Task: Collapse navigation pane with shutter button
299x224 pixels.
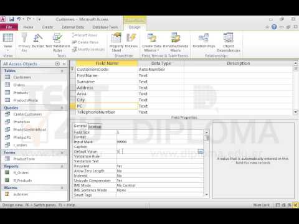Action: click(x=64, y=63)
